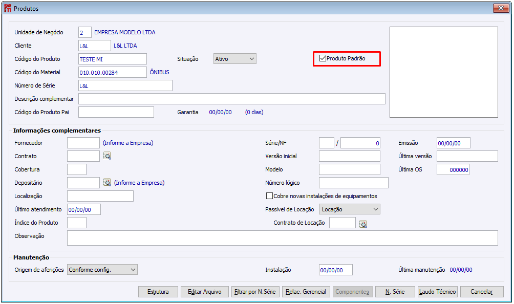514x304 pixels.
Task: Click the Cobertura input field
Action: tap(77, 169)
